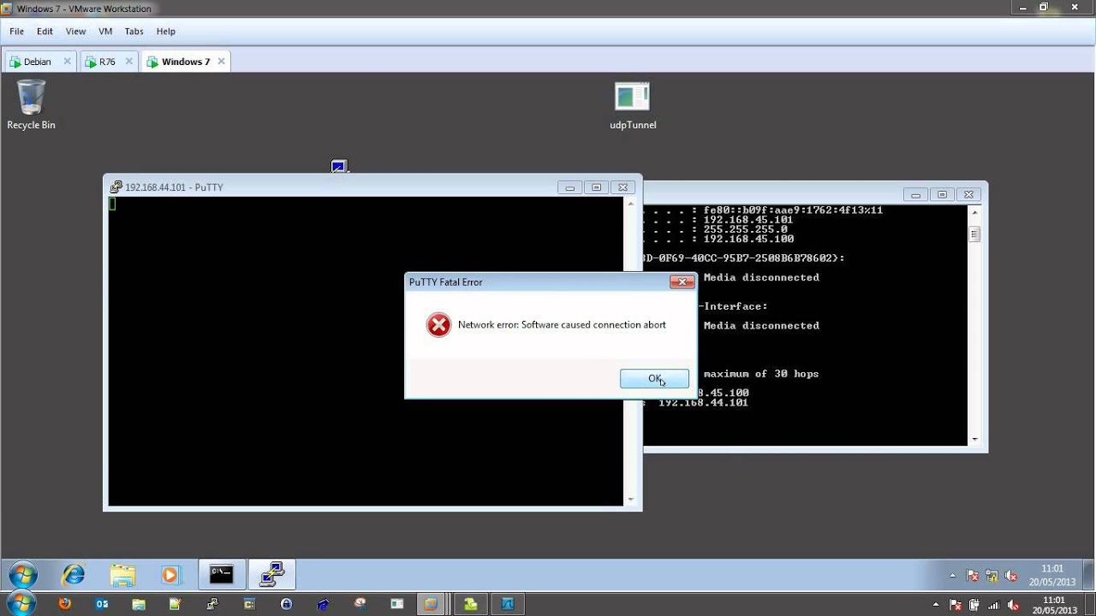The height and width of the screenshot is (616, 1096).
Task: Click the 'maximum of 30 hops' text
Action: pyautogui.click(x=761, y=374)
